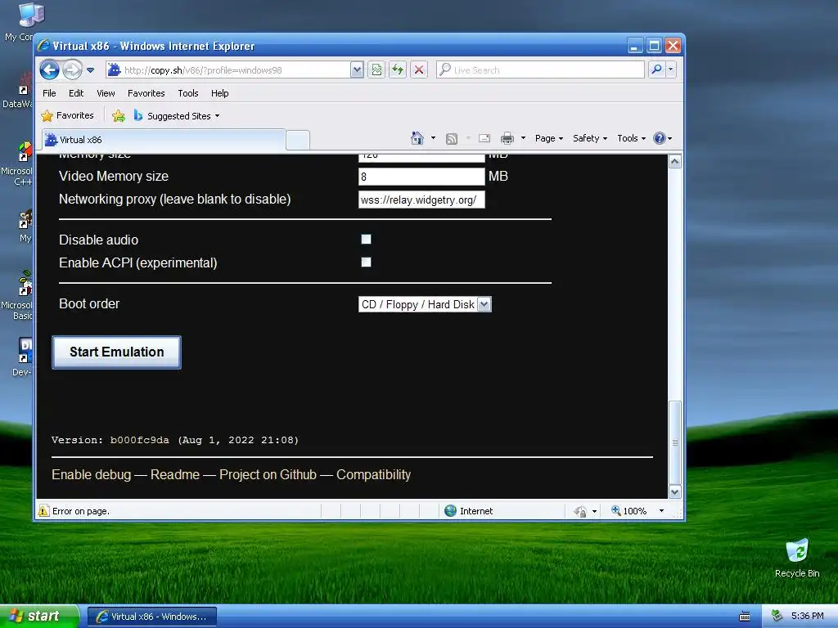Expand the Print options dropdown arrow
Image resolution: width=838 pixels, height=628 pixels.
[523, 138]
